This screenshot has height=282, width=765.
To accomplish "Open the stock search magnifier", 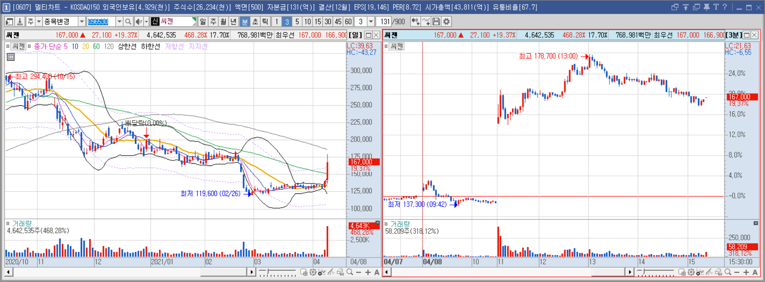I will (128, 21).
